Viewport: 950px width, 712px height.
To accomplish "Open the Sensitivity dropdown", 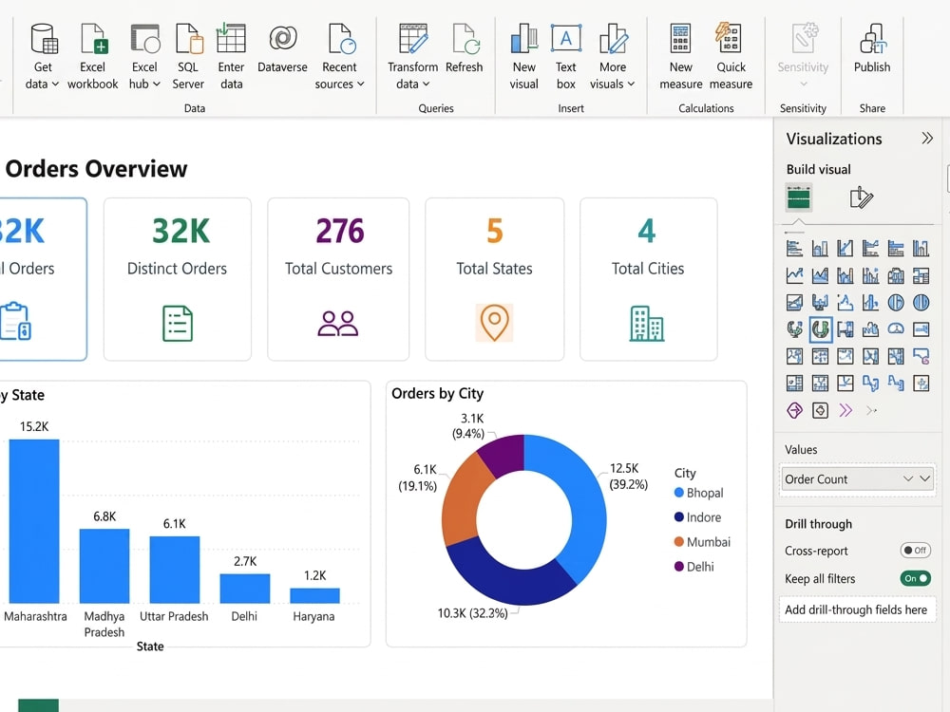I will point(803,57).
